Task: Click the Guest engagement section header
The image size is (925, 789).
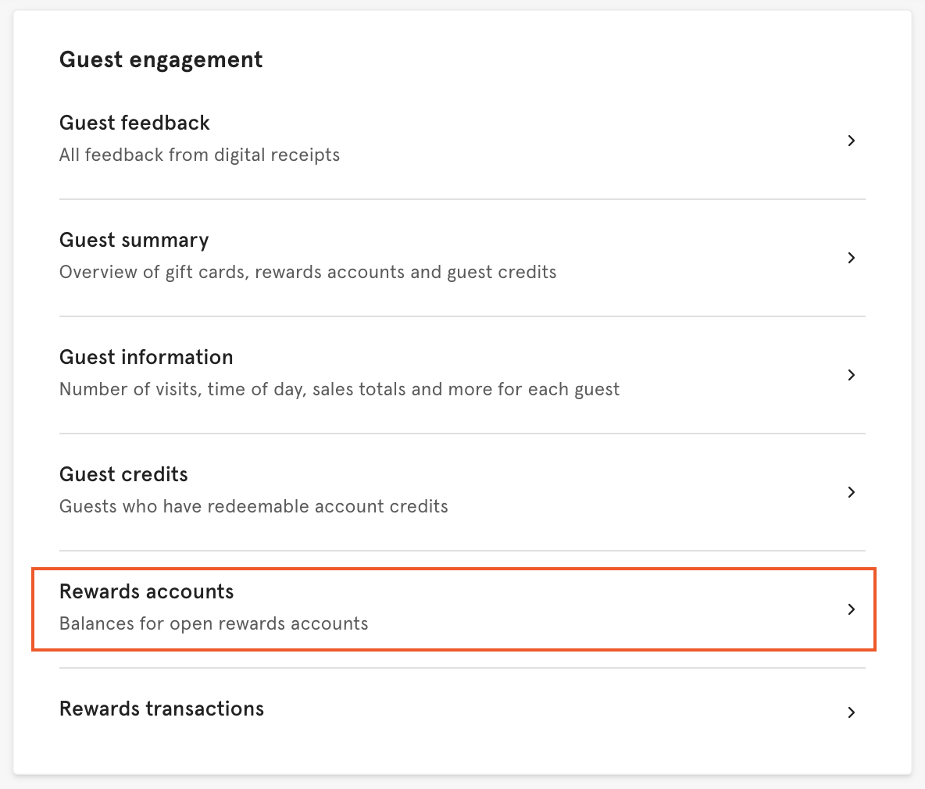Action: (x=160, y=59)
